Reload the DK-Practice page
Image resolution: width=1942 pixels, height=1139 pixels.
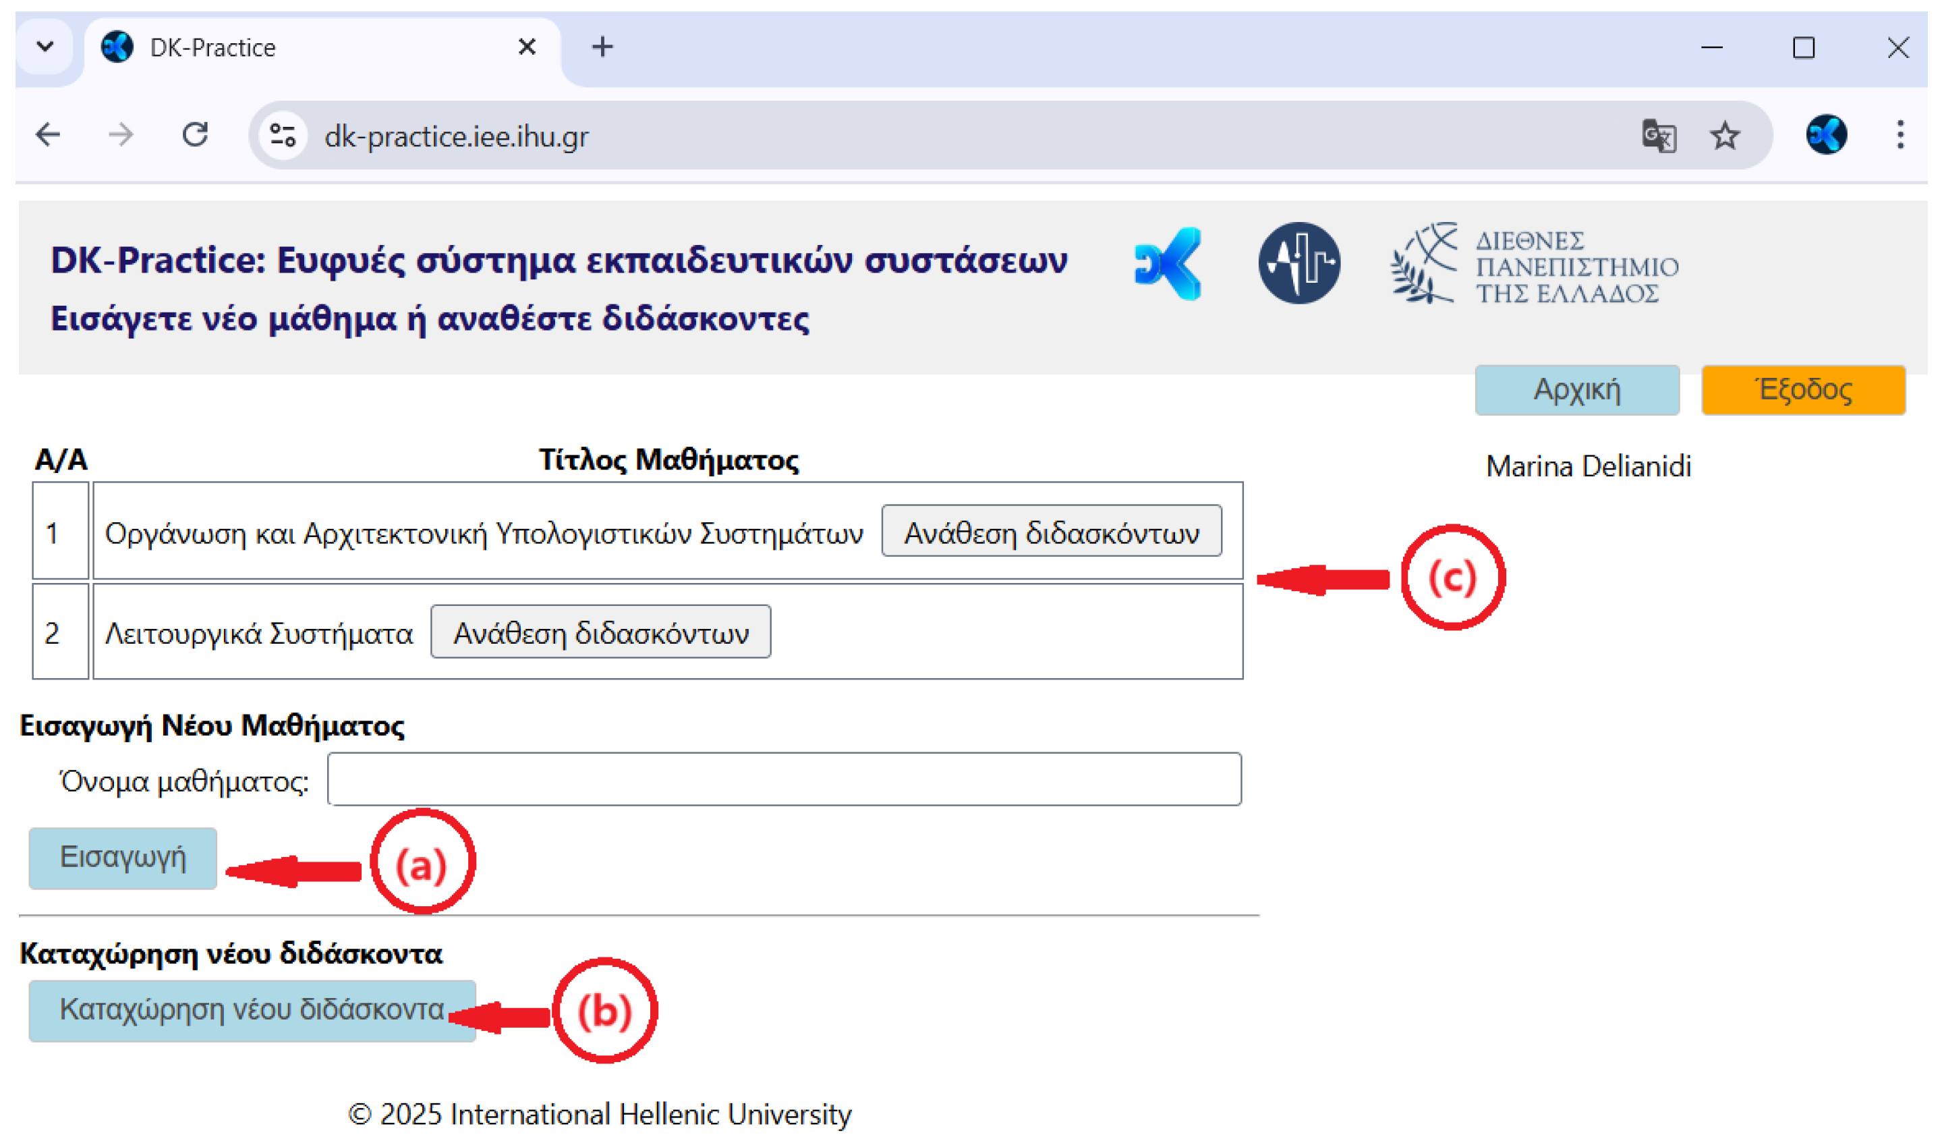(195, 136)
